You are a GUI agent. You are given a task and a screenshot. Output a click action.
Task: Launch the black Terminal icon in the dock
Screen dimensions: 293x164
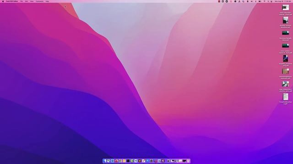128,161
